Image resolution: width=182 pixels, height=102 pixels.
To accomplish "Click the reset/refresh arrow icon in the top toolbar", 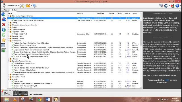I will pyautogui.click(x=166, y=6).
